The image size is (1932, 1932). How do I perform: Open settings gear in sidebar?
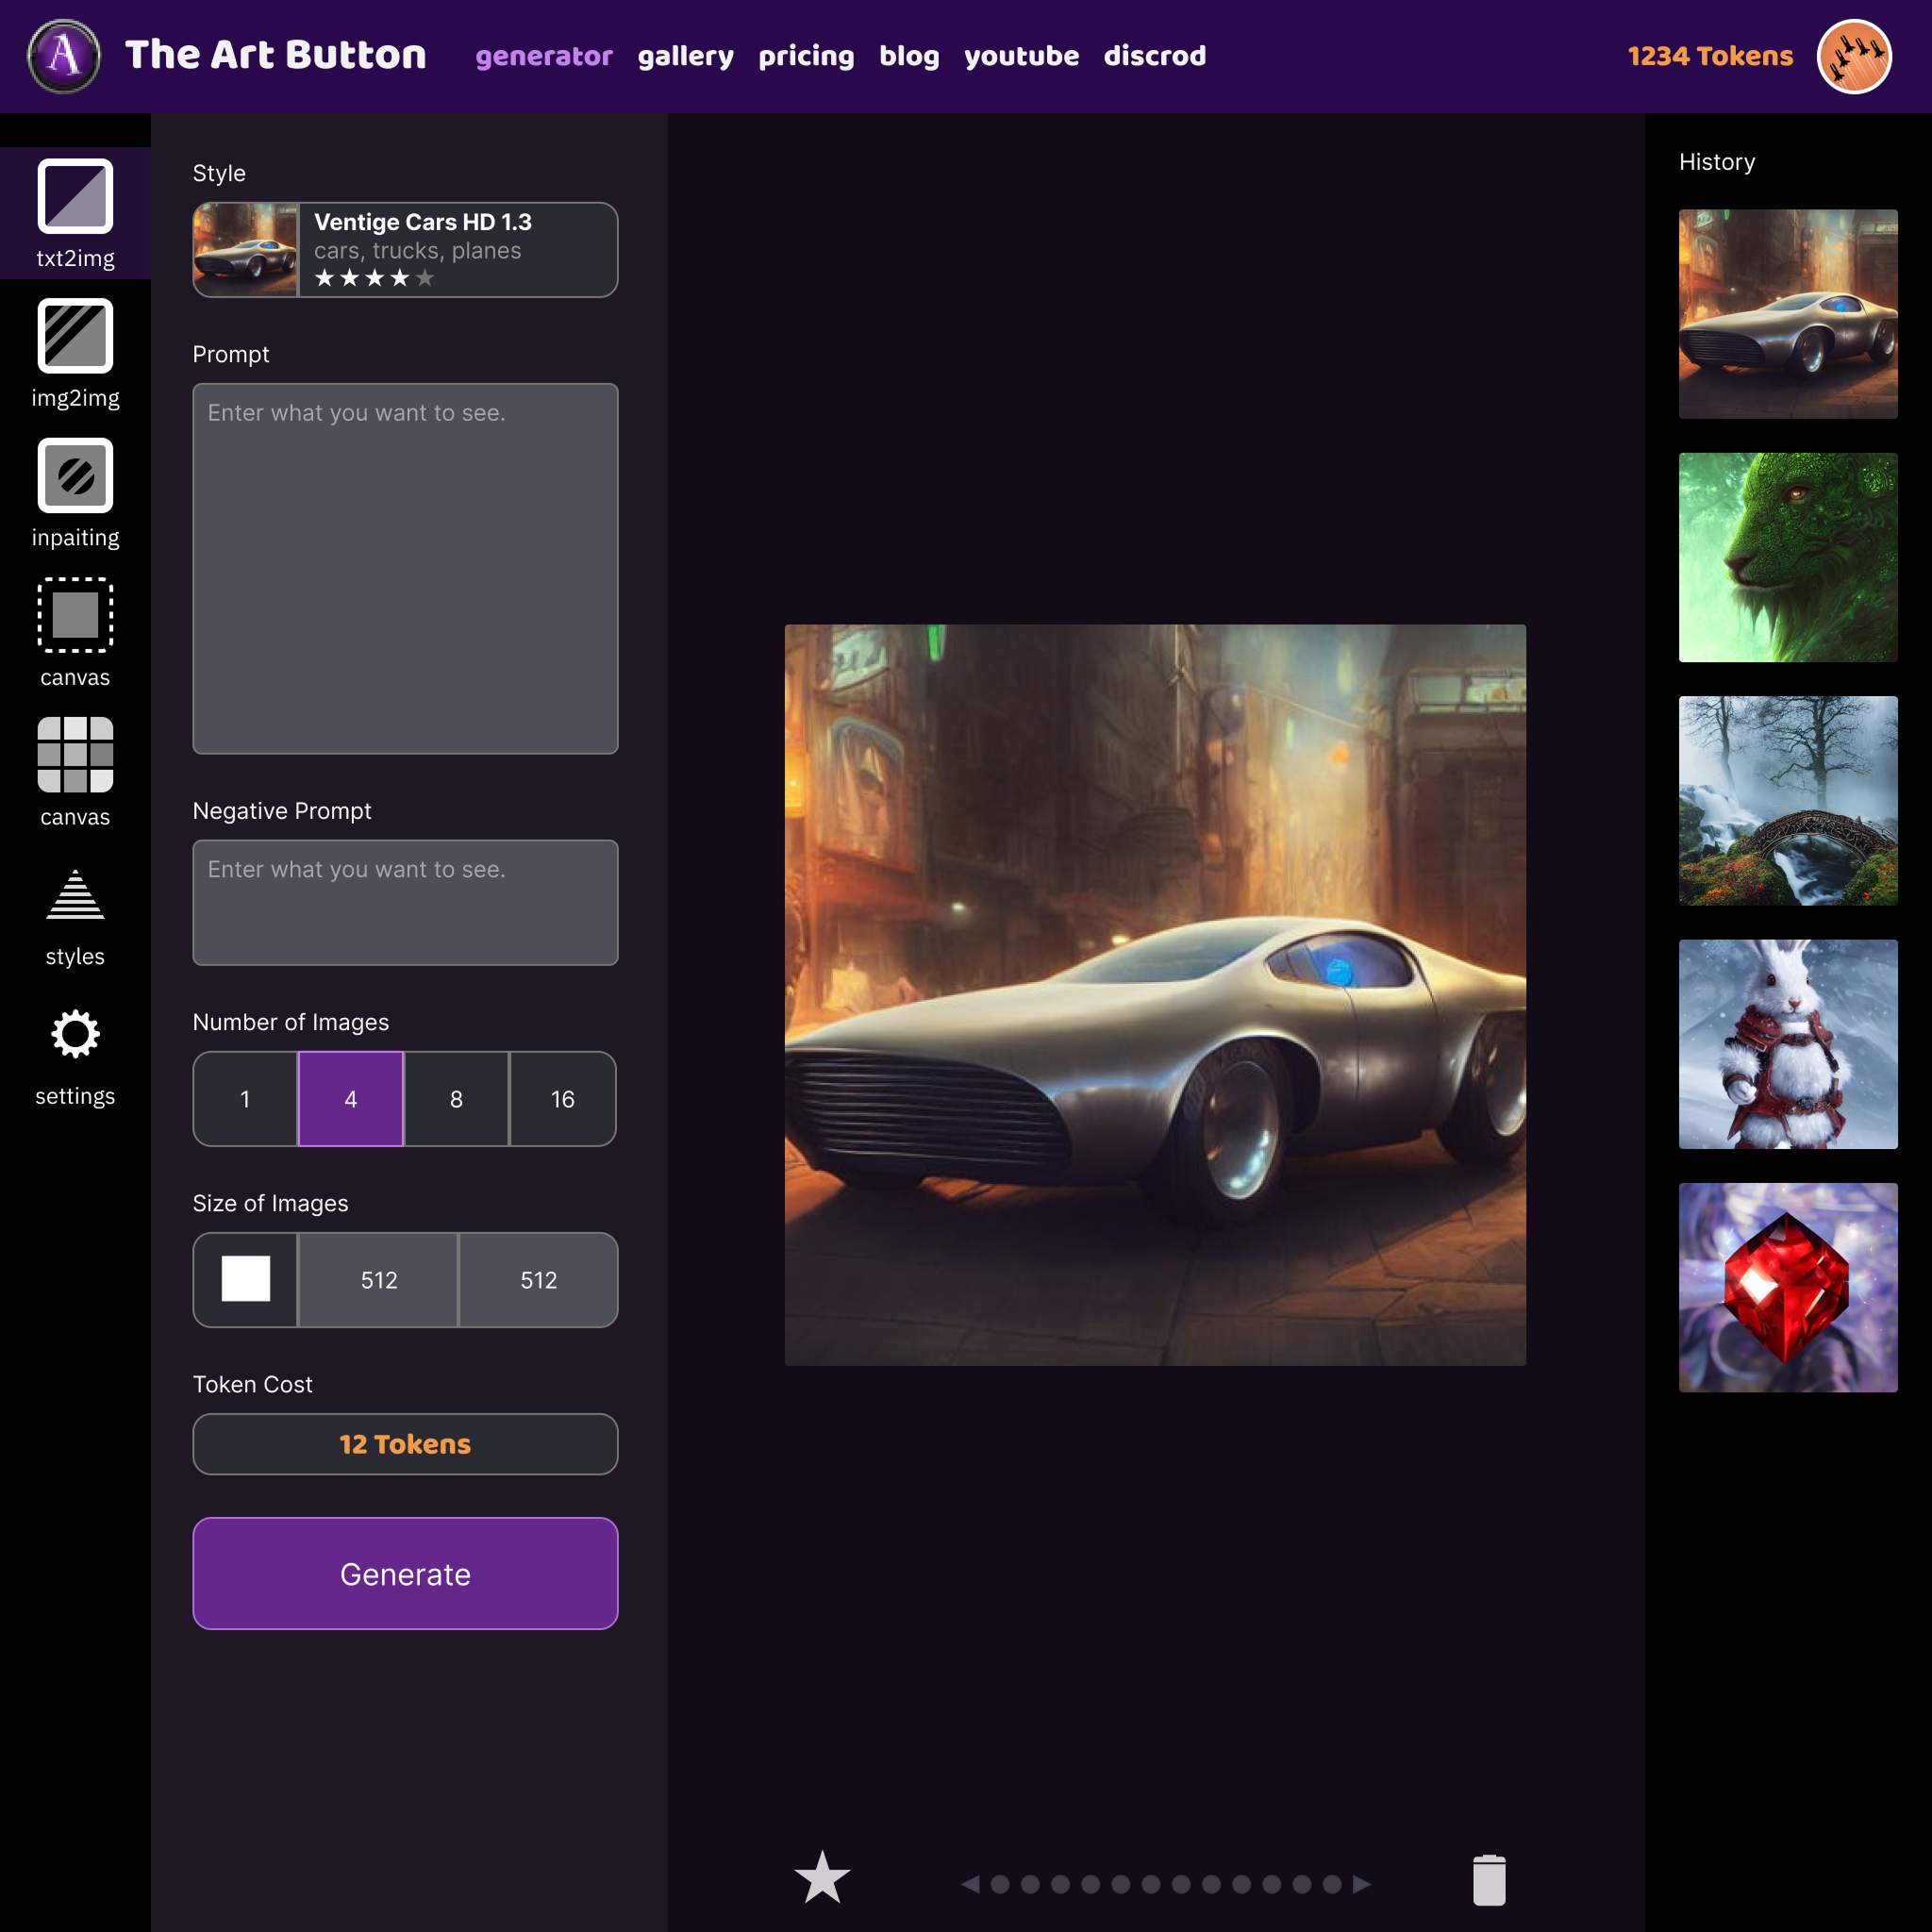click(x=75, y=1034)
